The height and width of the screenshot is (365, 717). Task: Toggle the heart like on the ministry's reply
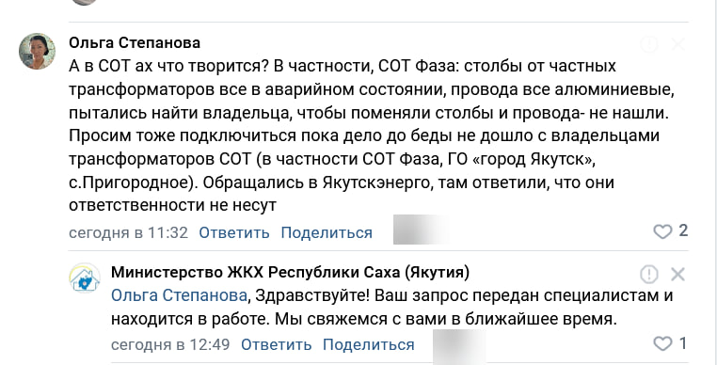coord(662,343)
